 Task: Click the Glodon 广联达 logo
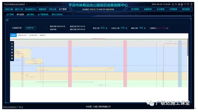pos(13,107)
